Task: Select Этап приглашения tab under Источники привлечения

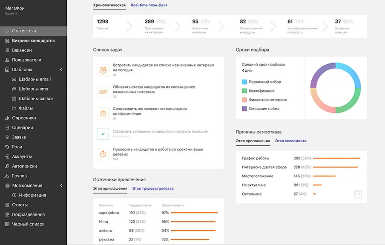Action: (110, 188)
